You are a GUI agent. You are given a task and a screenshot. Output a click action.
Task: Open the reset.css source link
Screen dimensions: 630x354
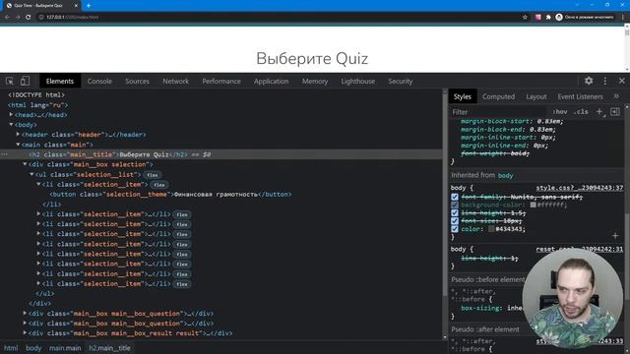point(580,249)
